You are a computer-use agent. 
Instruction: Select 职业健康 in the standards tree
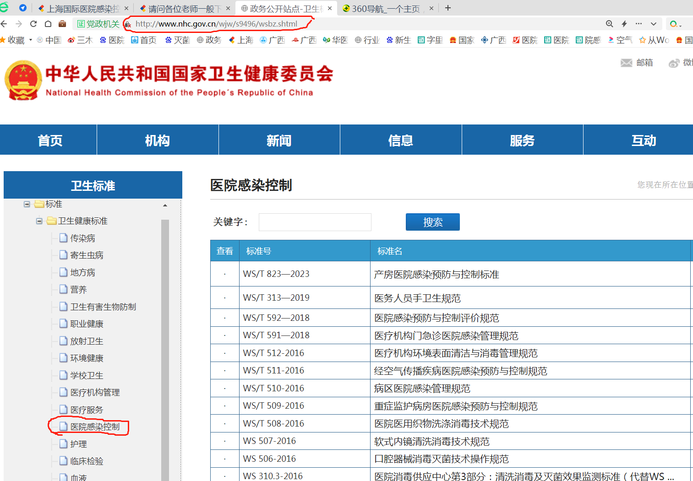pos(87,324)
